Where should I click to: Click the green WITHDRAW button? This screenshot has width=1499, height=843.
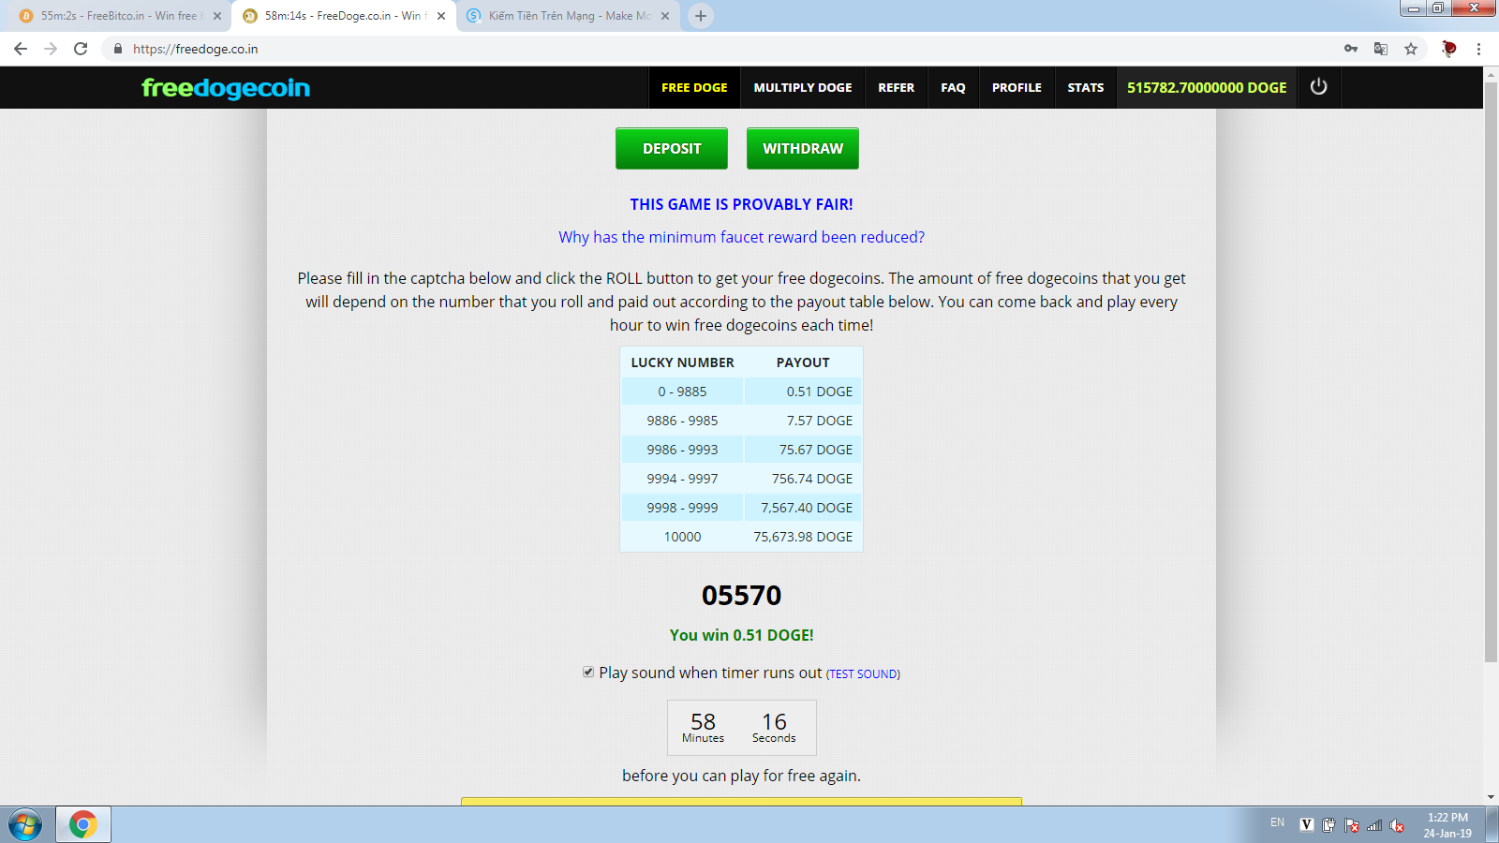(803, 148)
